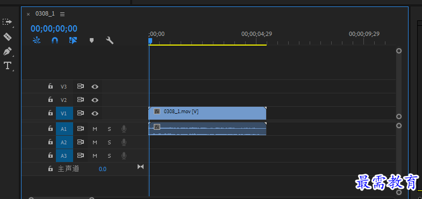The image size is (422, 199).
Task: Close the 0308_1 sequence tab
Action: (28, 14)
